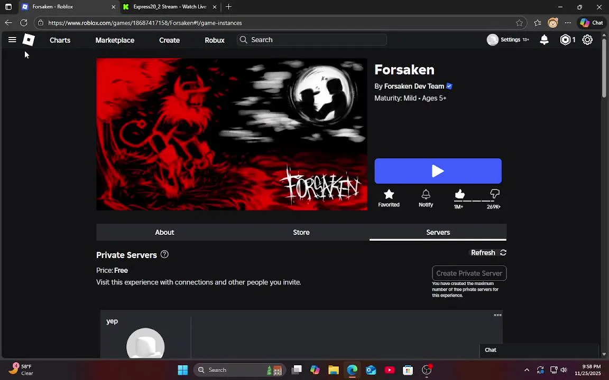Switch to the About tab

pos(164,232)
